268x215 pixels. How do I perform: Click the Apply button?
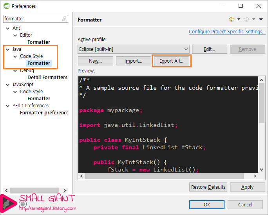(247, 187)
